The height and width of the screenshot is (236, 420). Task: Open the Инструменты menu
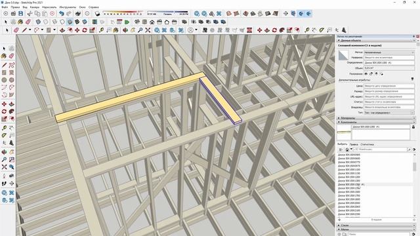tap(68, 7)
